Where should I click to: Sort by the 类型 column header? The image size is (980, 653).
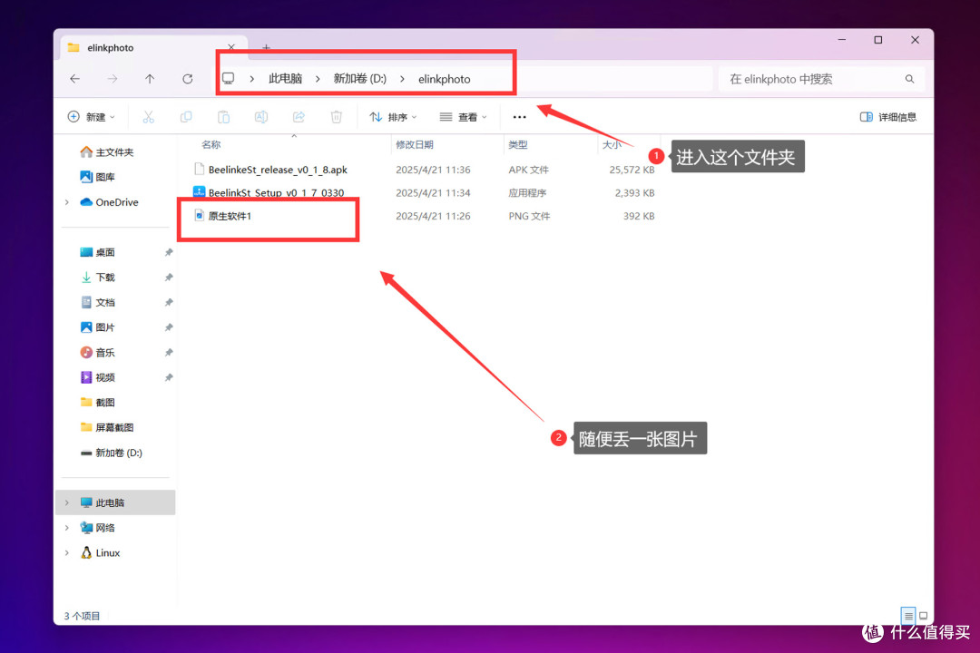pos(518,144)
